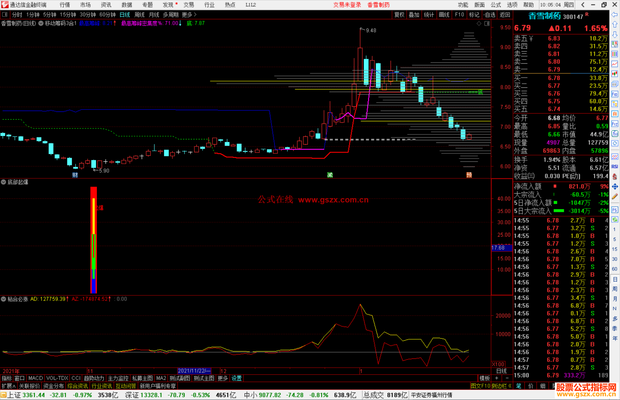Click the split-window icon at top-left of chart toolbar
Screen dimensions: 620x400
[5, 15]
